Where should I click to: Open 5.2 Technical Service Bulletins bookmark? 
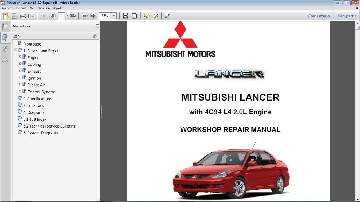point(49,126)
